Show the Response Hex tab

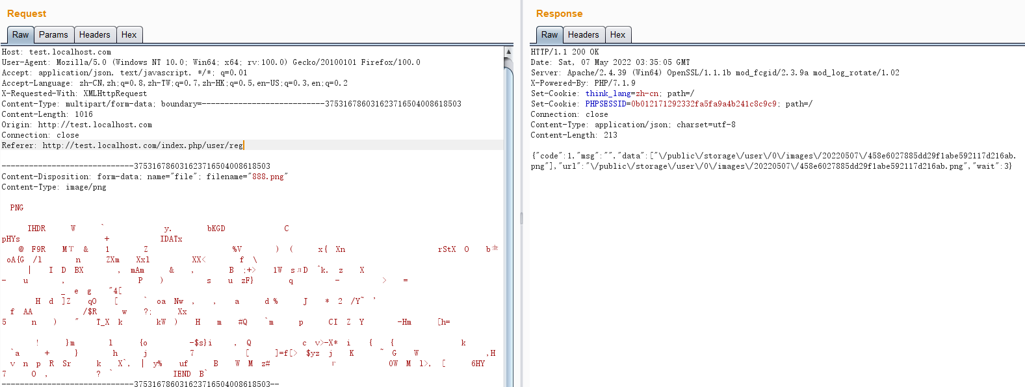[x=618, y=35]
